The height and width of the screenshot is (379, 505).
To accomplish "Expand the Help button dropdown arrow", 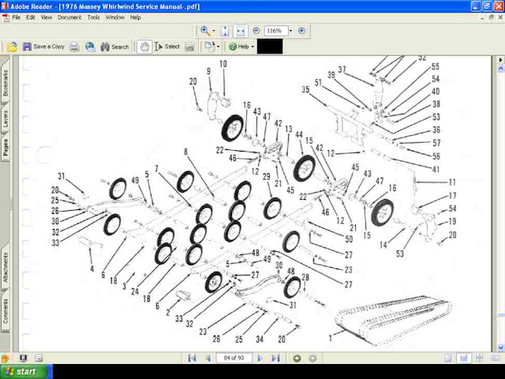I will coord(252,47).
